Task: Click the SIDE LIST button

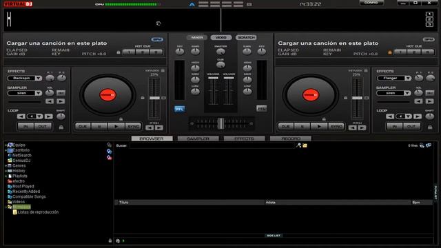Action: (x=274, y=236)
